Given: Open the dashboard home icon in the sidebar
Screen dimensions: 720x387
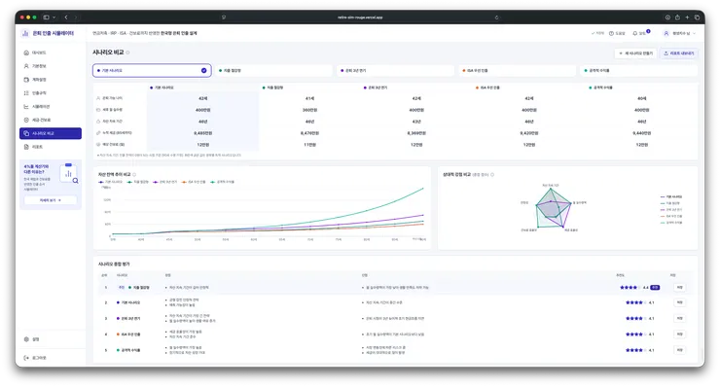Looking at the screenshot, I should coord(26,53).
